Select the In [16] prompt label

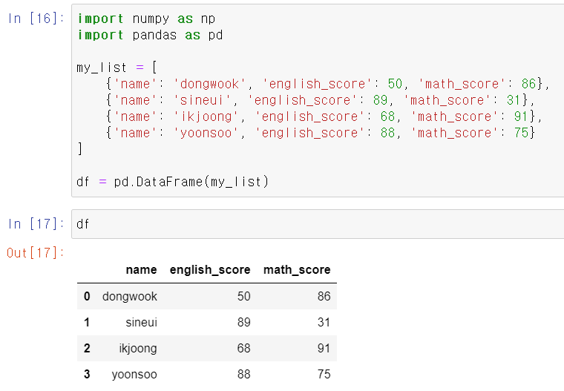(36, 19)
